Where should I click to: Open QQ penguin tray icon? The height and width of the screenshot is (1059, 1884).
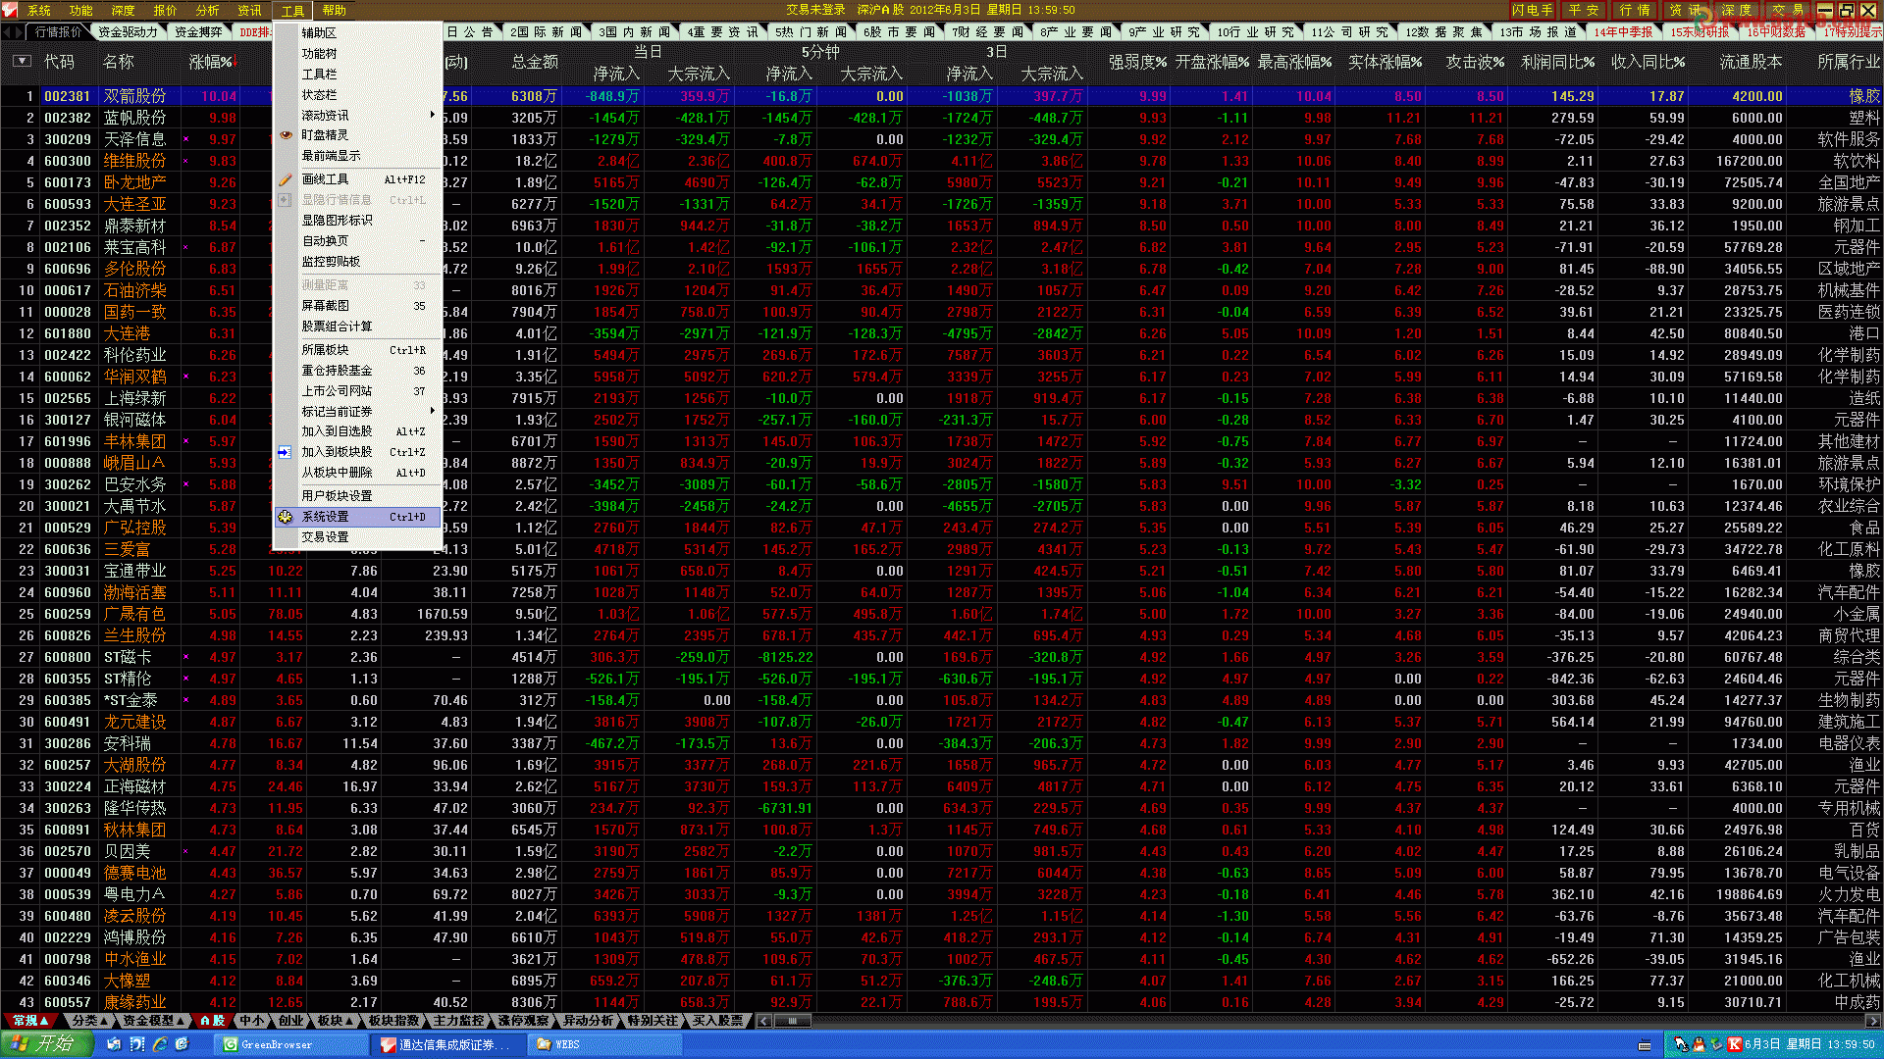pyautogui.click(x=1699, y=1044)
